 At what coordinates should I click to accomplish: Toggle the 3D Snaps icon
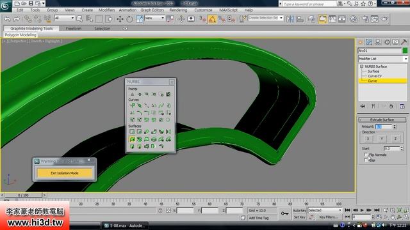click(x=202, y=19)
